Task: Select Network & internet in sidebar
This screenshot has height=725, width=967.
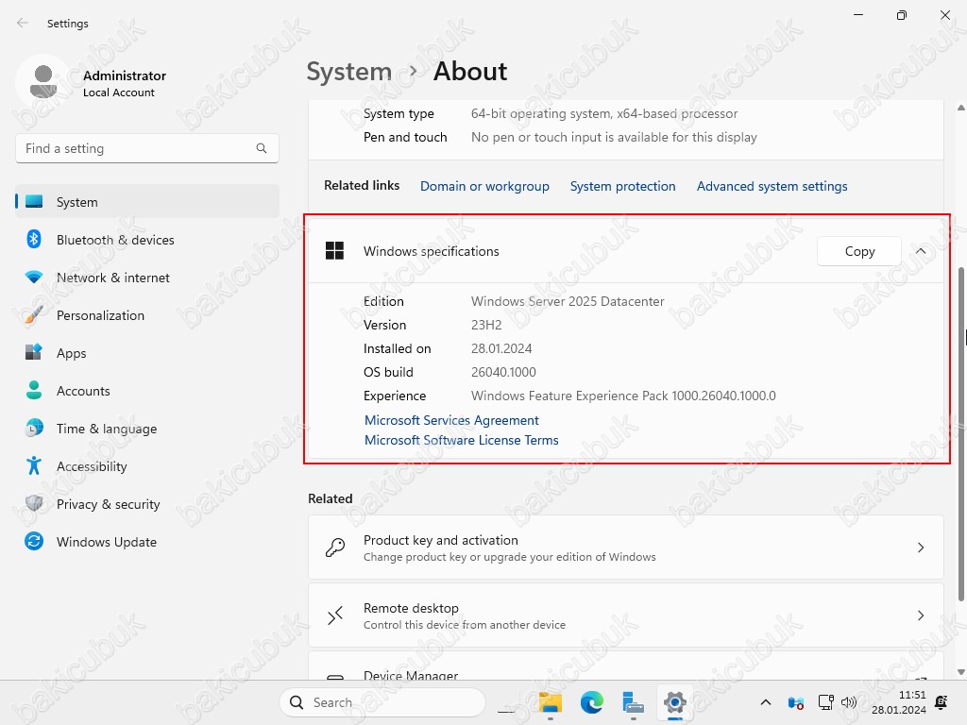Action: [x=147, y=277]
